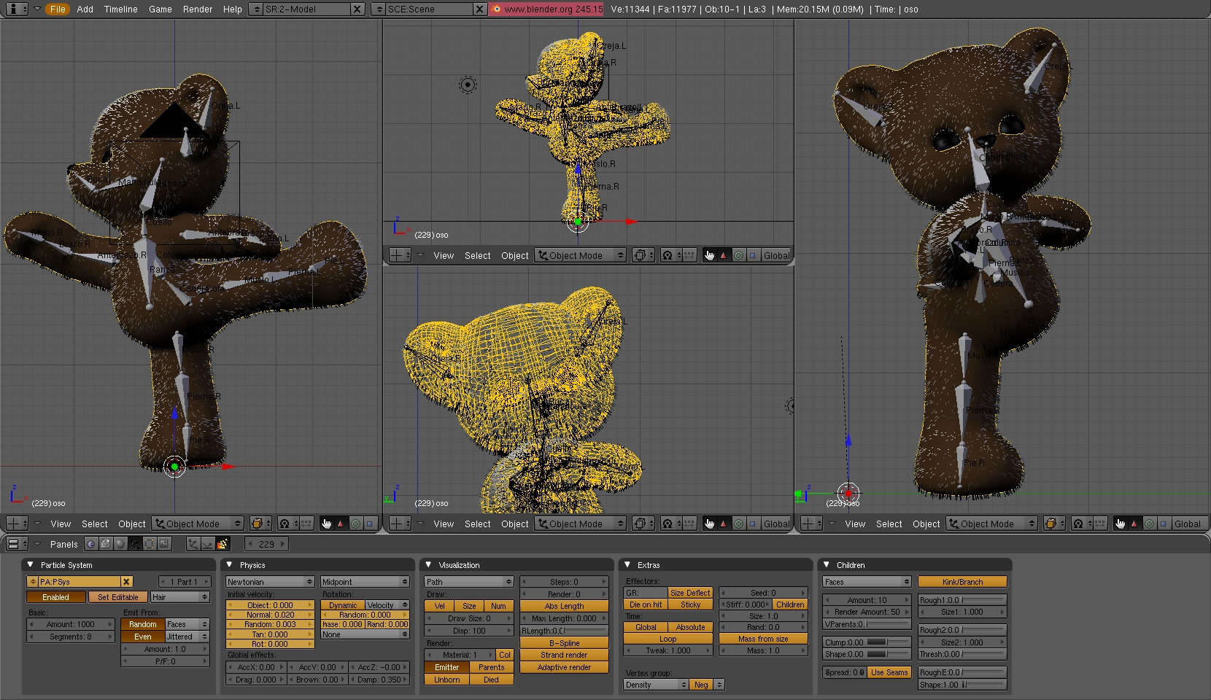
Task: Switch to Shading context sphere icon
Action: [120, 544]
